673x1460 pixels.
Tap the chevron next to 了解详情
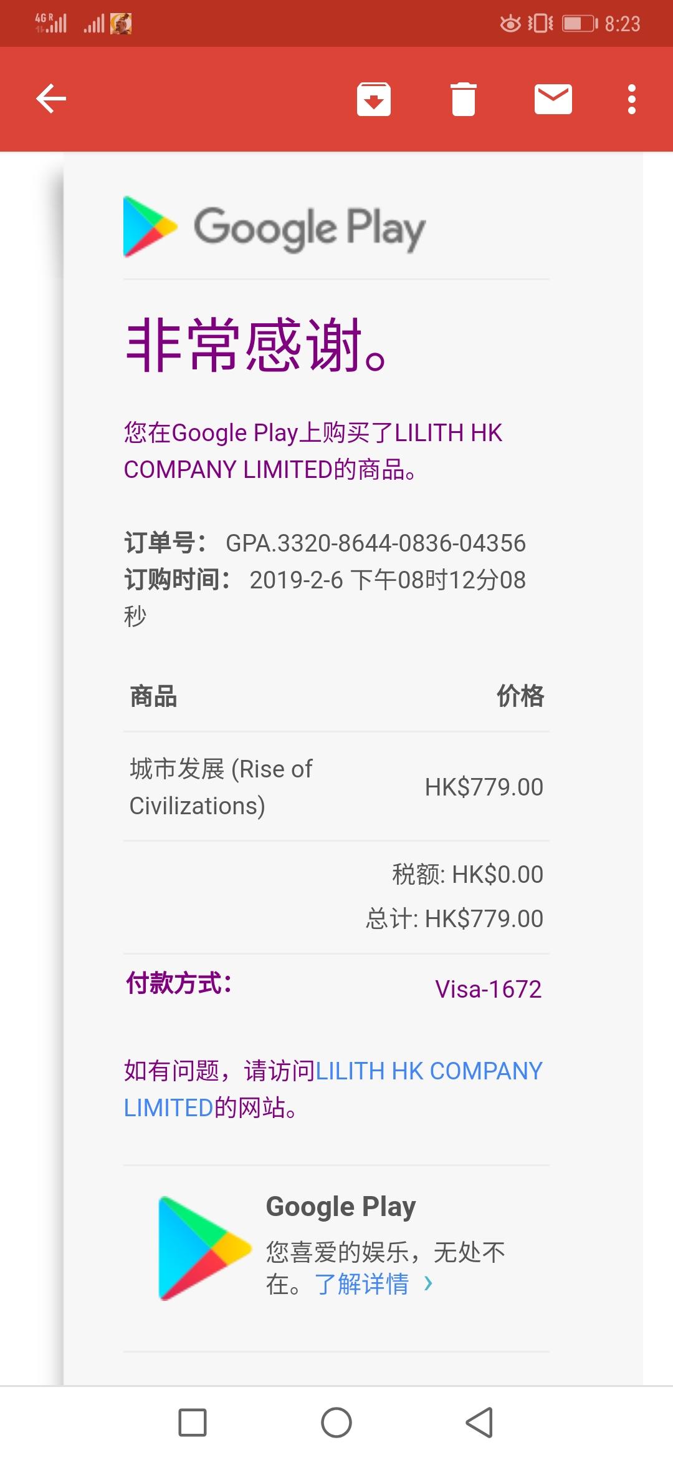click(x=428, y=1283)
